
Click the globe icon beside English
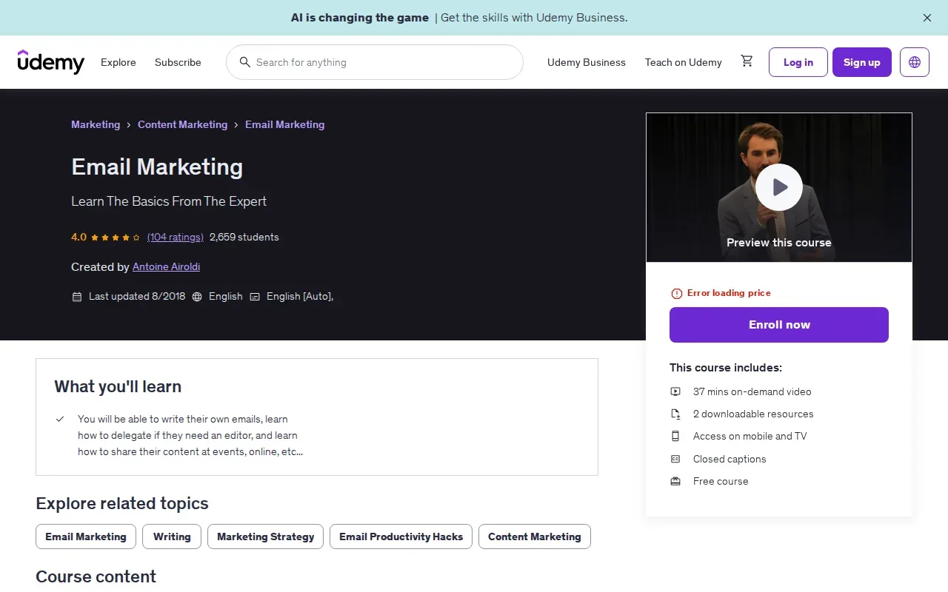tap(197, 297)
